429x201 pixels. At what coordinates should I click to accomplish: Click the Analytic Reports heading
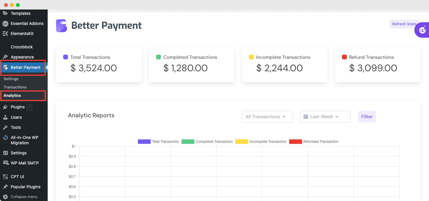(x=91, y=115)
